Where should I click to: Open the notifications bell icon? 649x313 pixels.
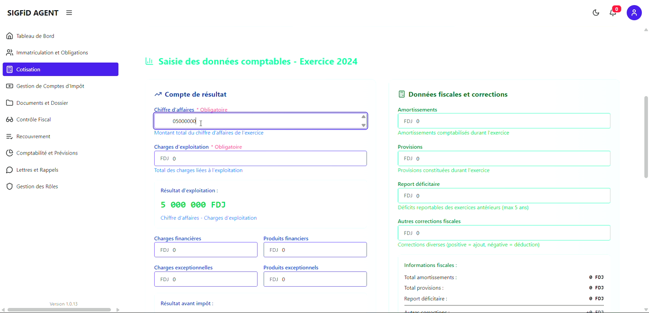[612, 12]
